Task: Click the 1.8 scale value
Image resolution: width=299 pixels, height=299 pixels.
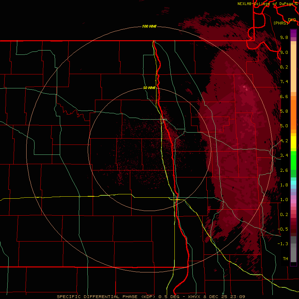Action: [x=284, y=185]
